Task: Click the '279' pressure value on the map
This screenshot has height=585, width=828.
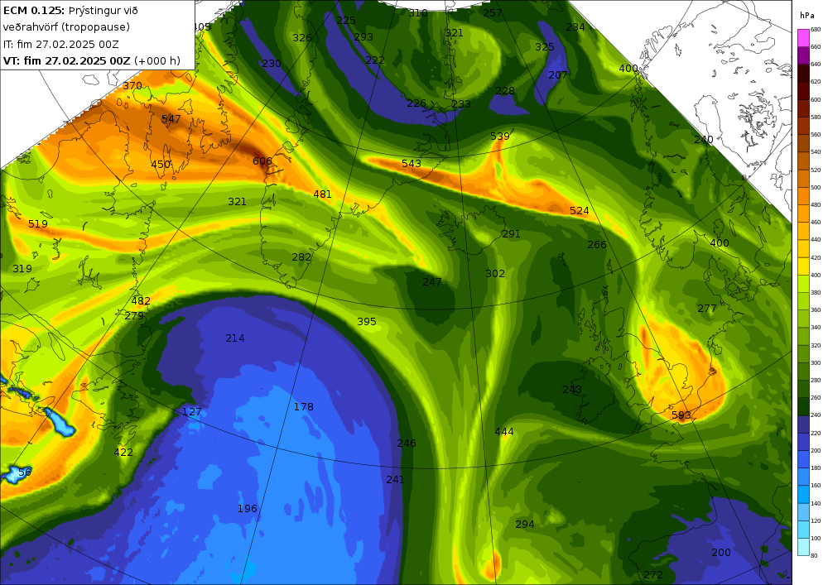Action: [134, 316]
